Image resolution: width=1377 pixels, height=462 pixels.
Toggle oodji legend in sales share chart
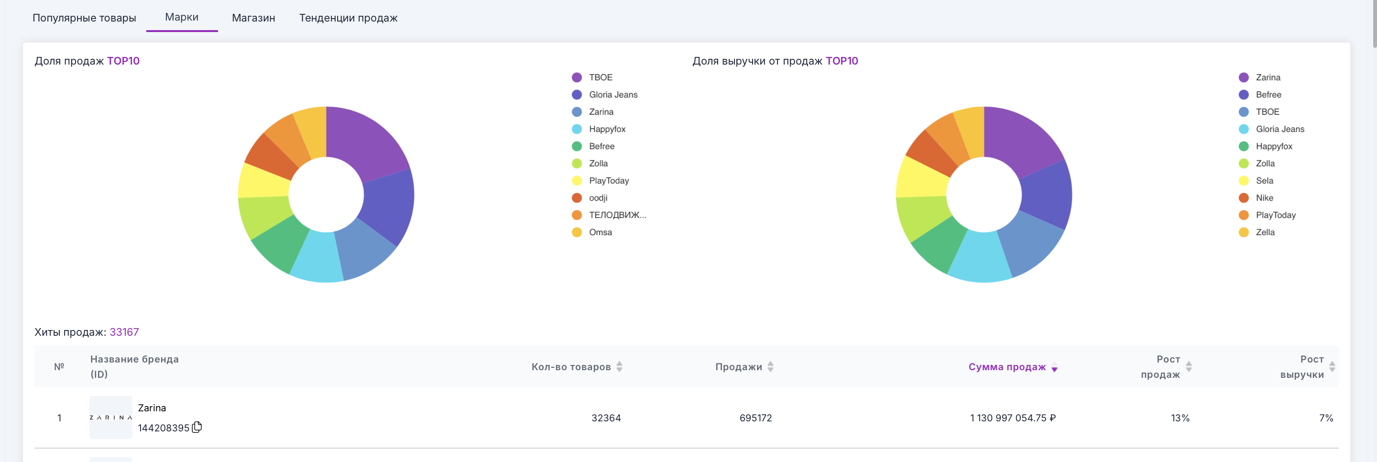pyautogui.click(x=590, y=198)
